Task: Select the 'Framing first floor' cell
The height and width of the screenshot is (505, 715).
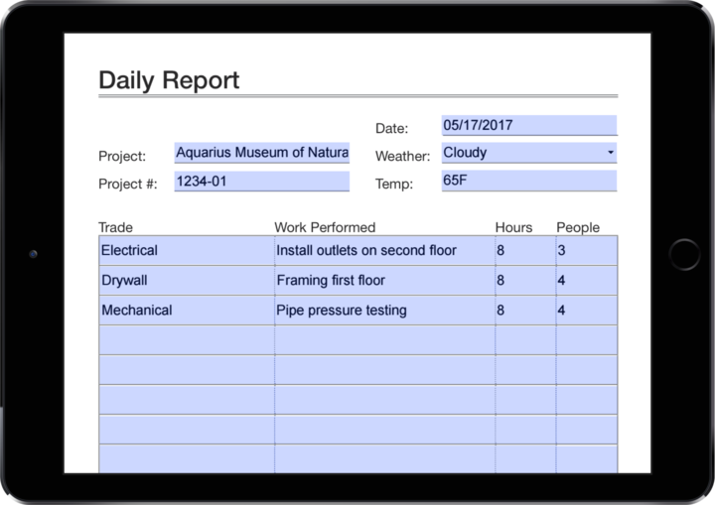Action: click(384, 281)
